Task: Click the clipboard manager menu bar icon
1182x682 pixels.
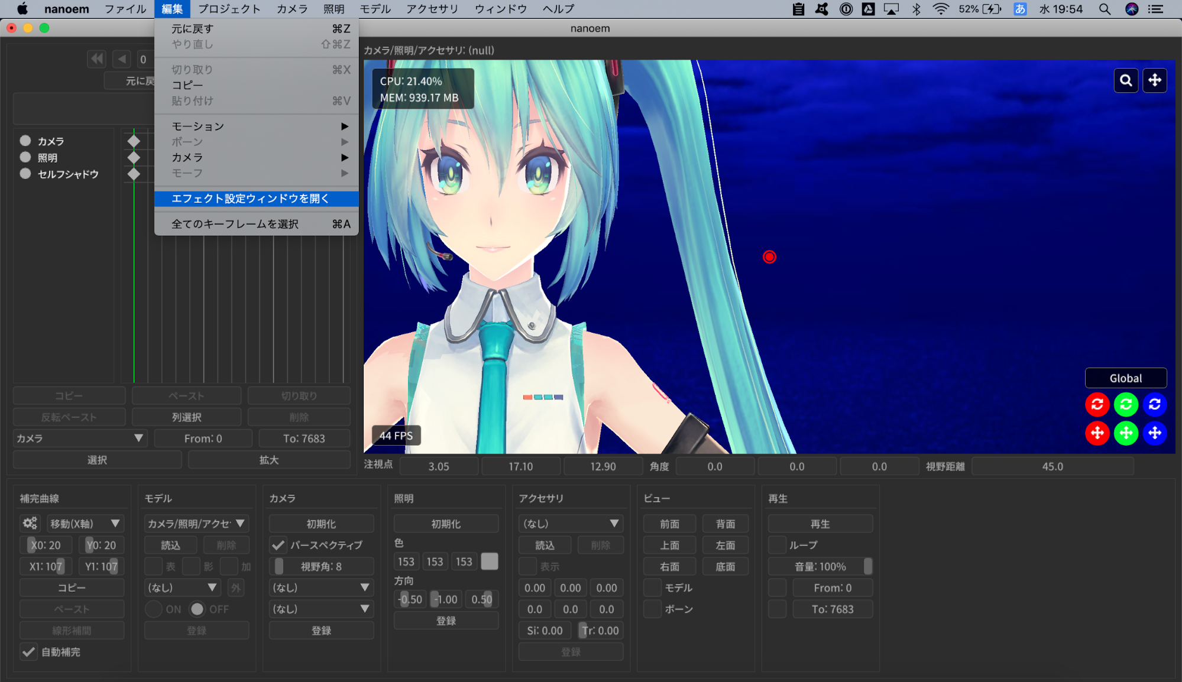Action: click(798, 9)
